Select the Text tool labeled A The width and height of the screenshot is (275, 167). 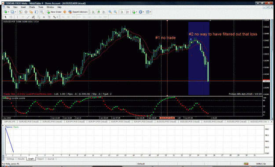(44, 17)
